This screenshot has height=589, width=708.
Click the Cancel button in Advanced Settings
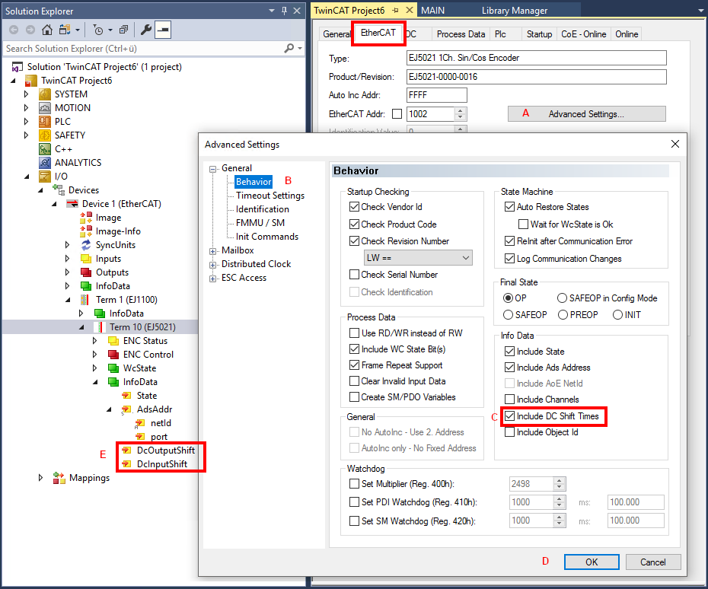tap(652, 562)
